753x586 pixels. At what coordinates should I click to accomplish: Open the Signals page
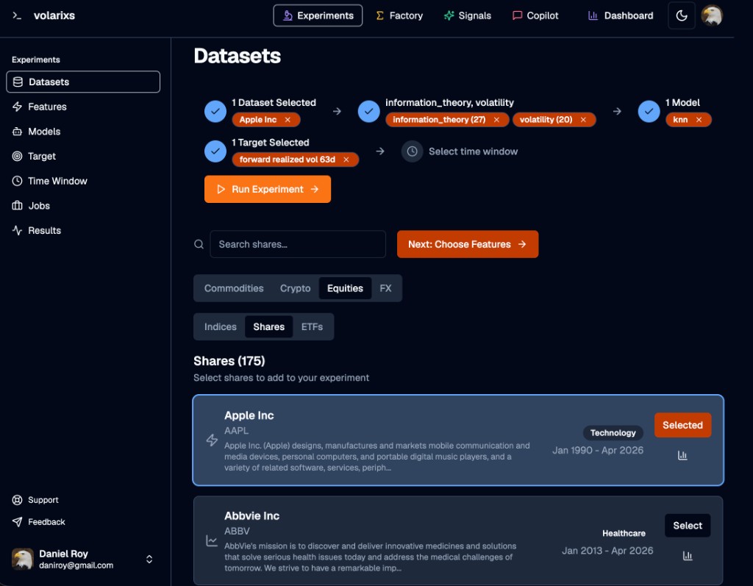[x=468, y=15]
